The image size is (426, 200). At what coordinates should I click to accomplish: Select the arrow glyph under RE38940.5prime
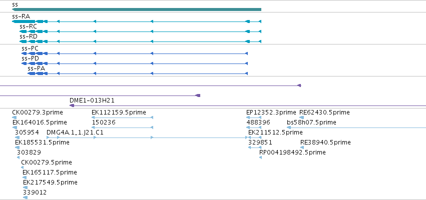tap(302, 147)
